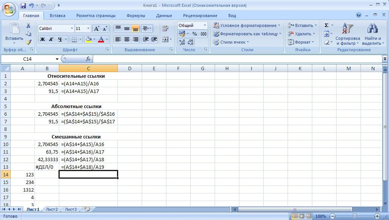Apply percent style format

coord(195,34)
